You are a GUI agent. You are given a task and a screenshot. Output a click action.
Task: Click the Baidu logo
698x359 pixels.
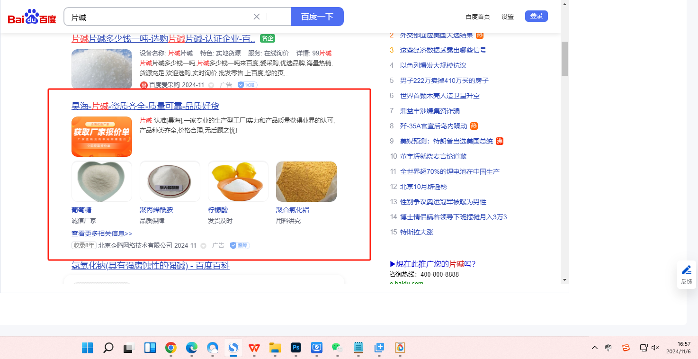point(32,17)
